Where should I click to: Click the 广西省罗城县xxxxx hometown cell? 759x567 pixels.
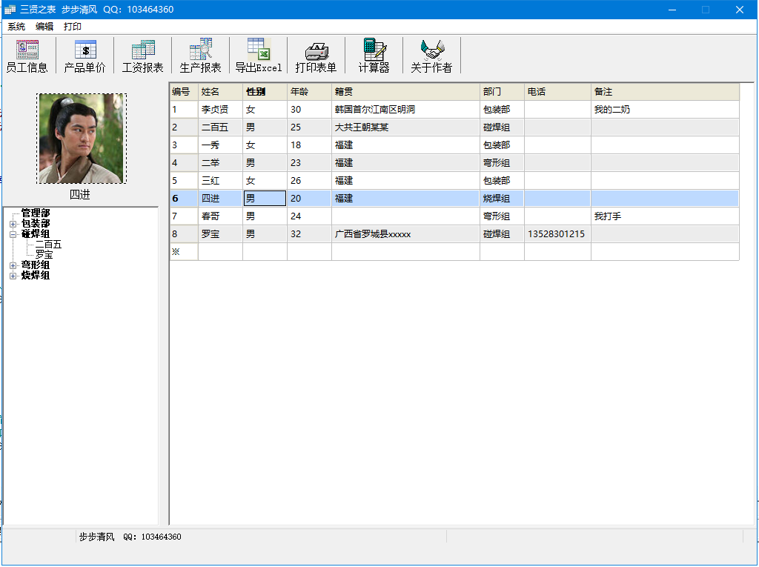coord(405,234)
